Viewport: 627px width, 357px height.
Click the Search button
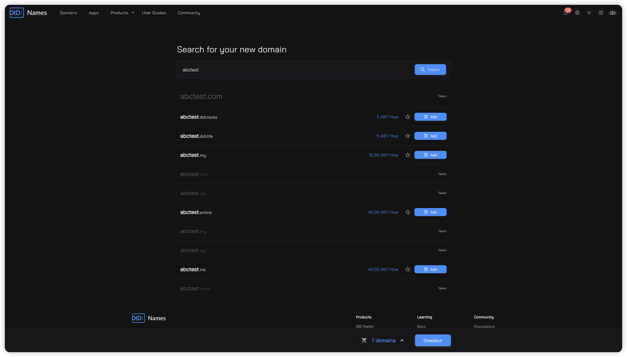(430, 70)
